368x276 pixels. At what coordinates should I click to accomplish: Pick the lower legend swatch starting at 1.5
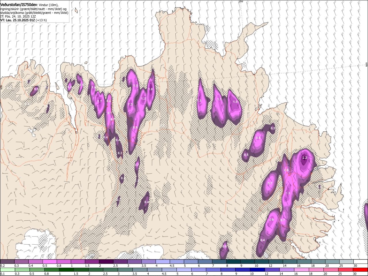[81, 270]
